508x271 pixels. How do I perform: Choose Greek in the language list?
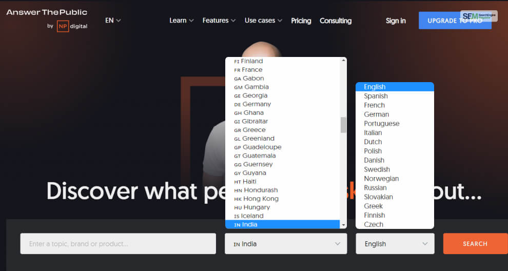[x=395, y=206]
